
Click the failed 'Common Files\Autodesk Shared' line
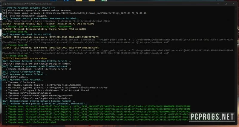pos(56,87)
